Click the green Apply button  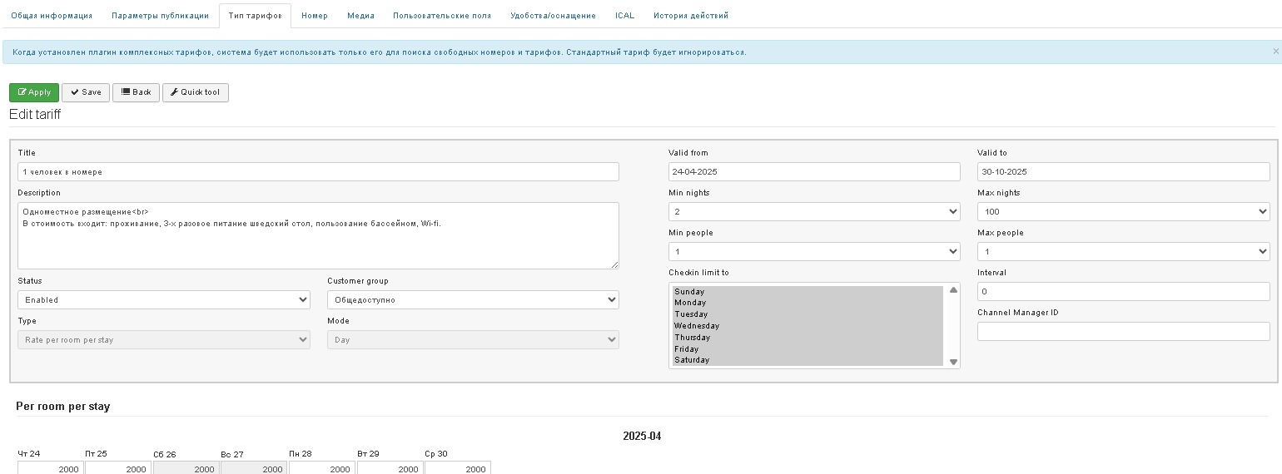(x=34, y=92)
